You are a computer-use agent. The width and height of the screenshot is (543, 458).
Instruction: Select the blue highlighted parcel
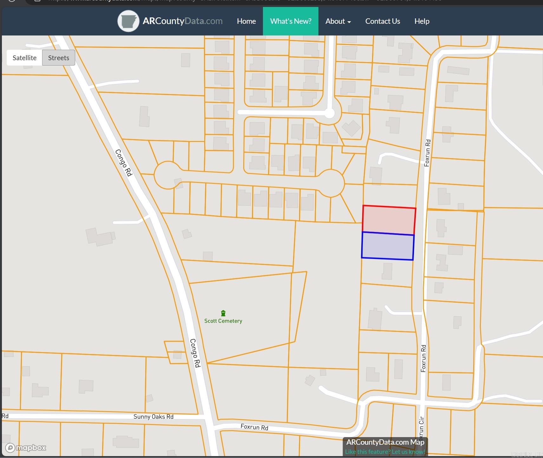pyautogui.click(x=388, y=246)
